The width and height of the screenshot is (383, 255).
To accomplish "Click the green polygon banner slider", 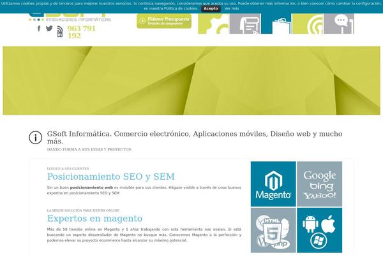I will 191,80.
